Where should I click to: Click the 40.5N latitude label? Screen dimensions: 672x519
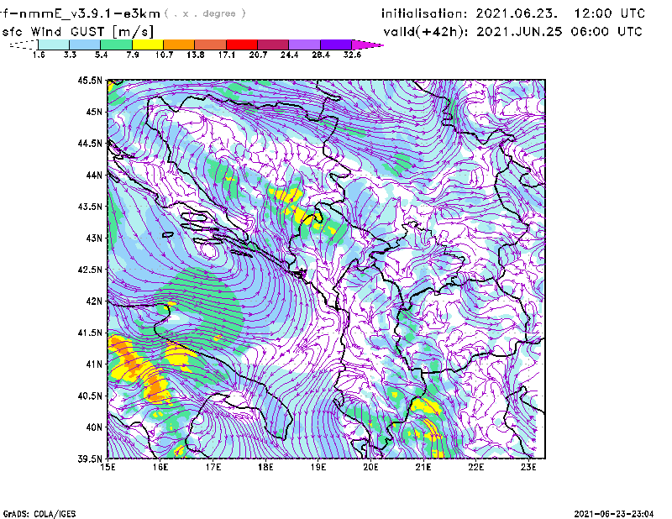[x=90, y=396]
